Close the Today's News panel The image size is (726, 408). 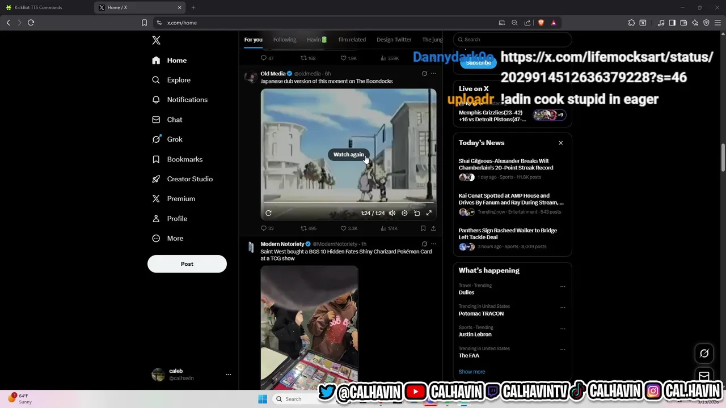coord(560,143)
